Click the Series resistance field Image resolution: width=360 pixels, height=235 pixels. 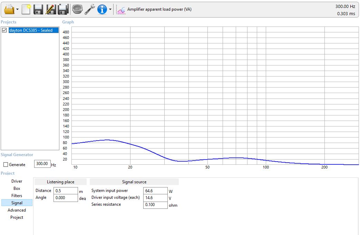155,205
